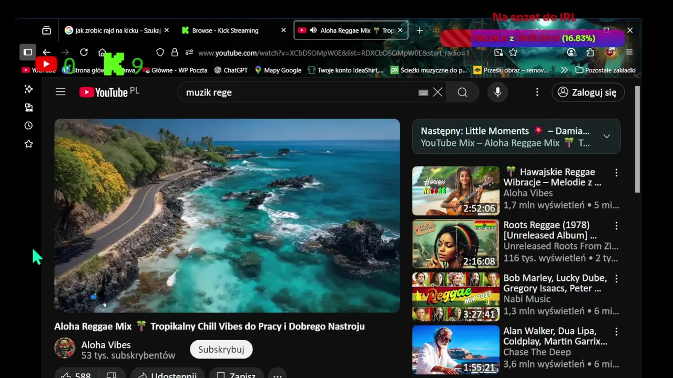Mute the tab via speaker icon
Screen dimensions: 673x378
click(313, 30)
